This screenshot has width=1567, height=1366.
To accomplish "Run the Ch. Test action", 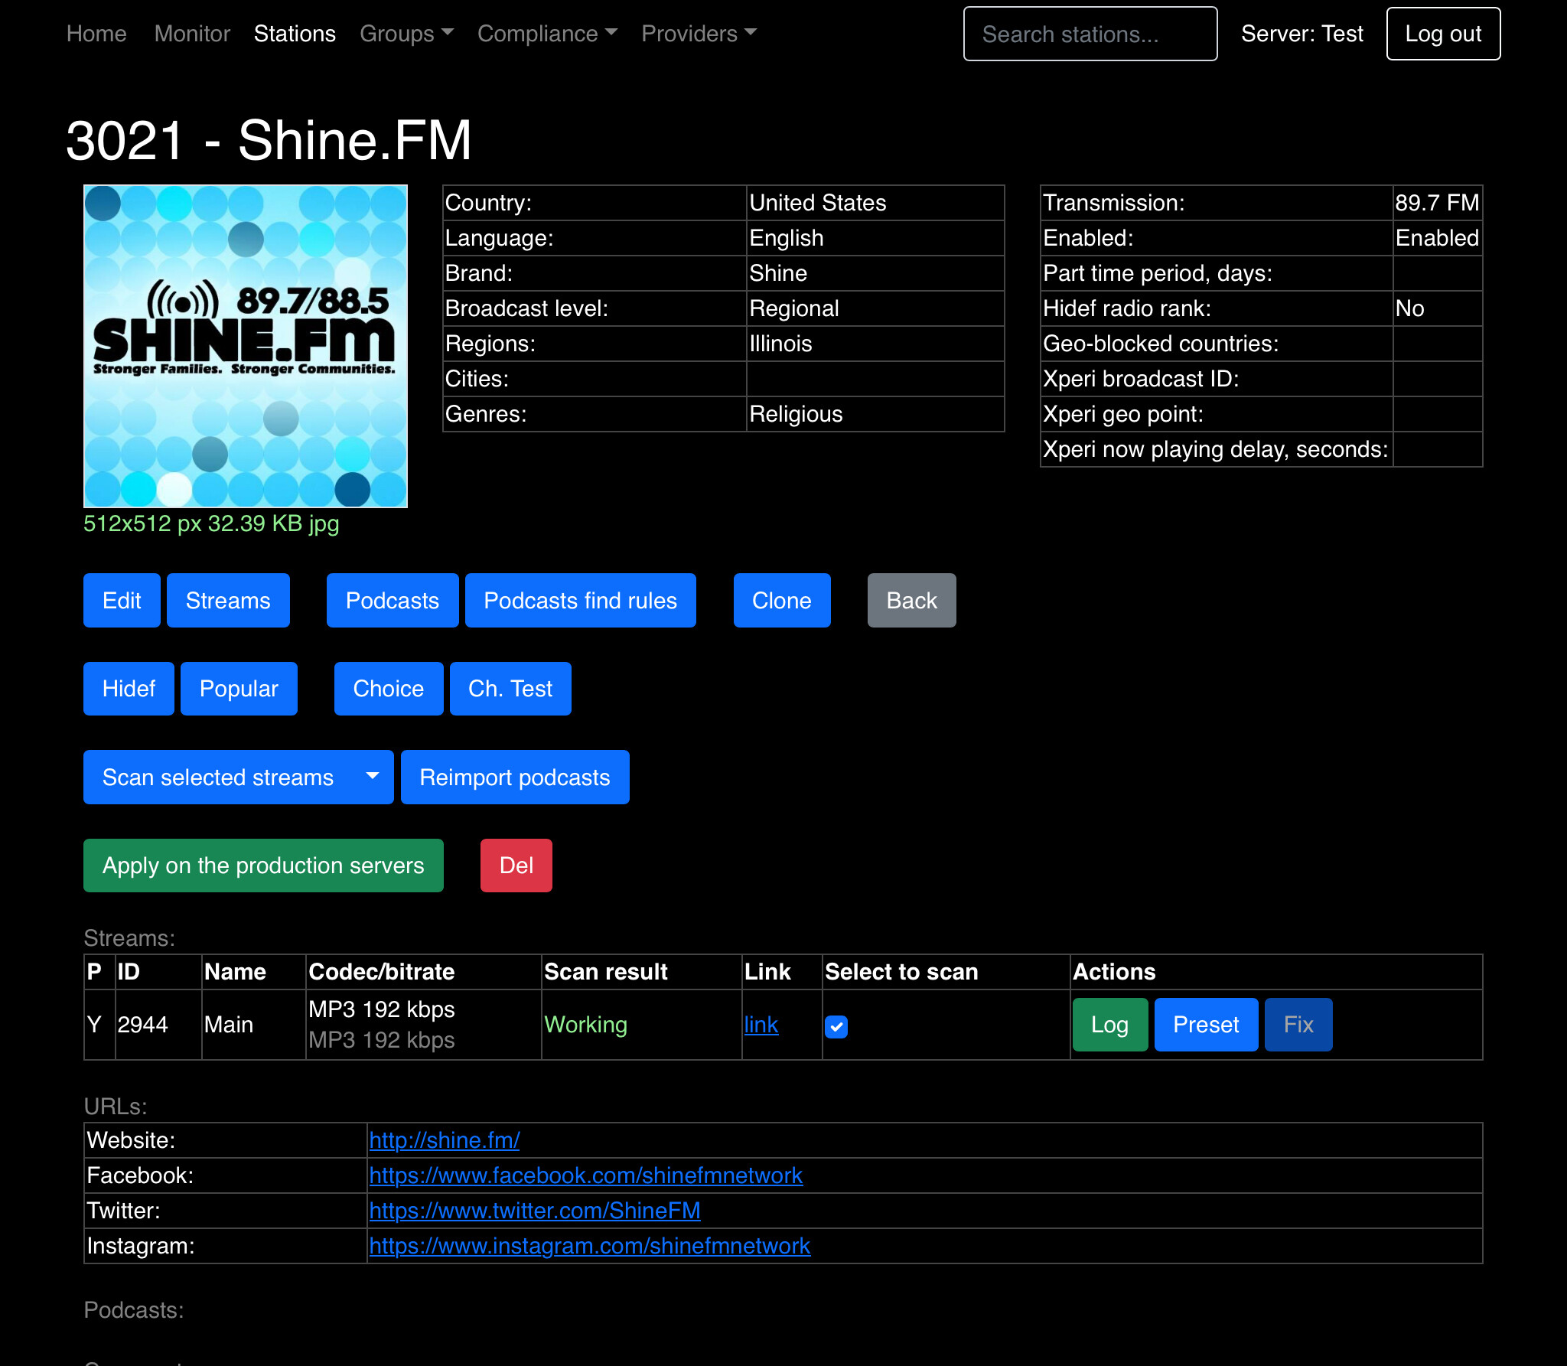I will point(510,689).
